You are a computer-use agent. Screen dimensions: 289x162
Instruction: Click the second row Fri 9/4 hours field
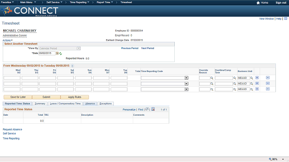tap(47, 84)
